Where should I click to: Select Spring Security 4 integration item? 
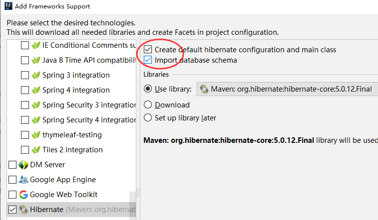point(89,120)
